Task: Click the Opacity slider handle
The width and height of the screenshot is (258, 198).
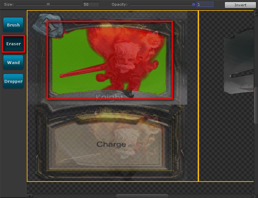Action: pos(194,5)
